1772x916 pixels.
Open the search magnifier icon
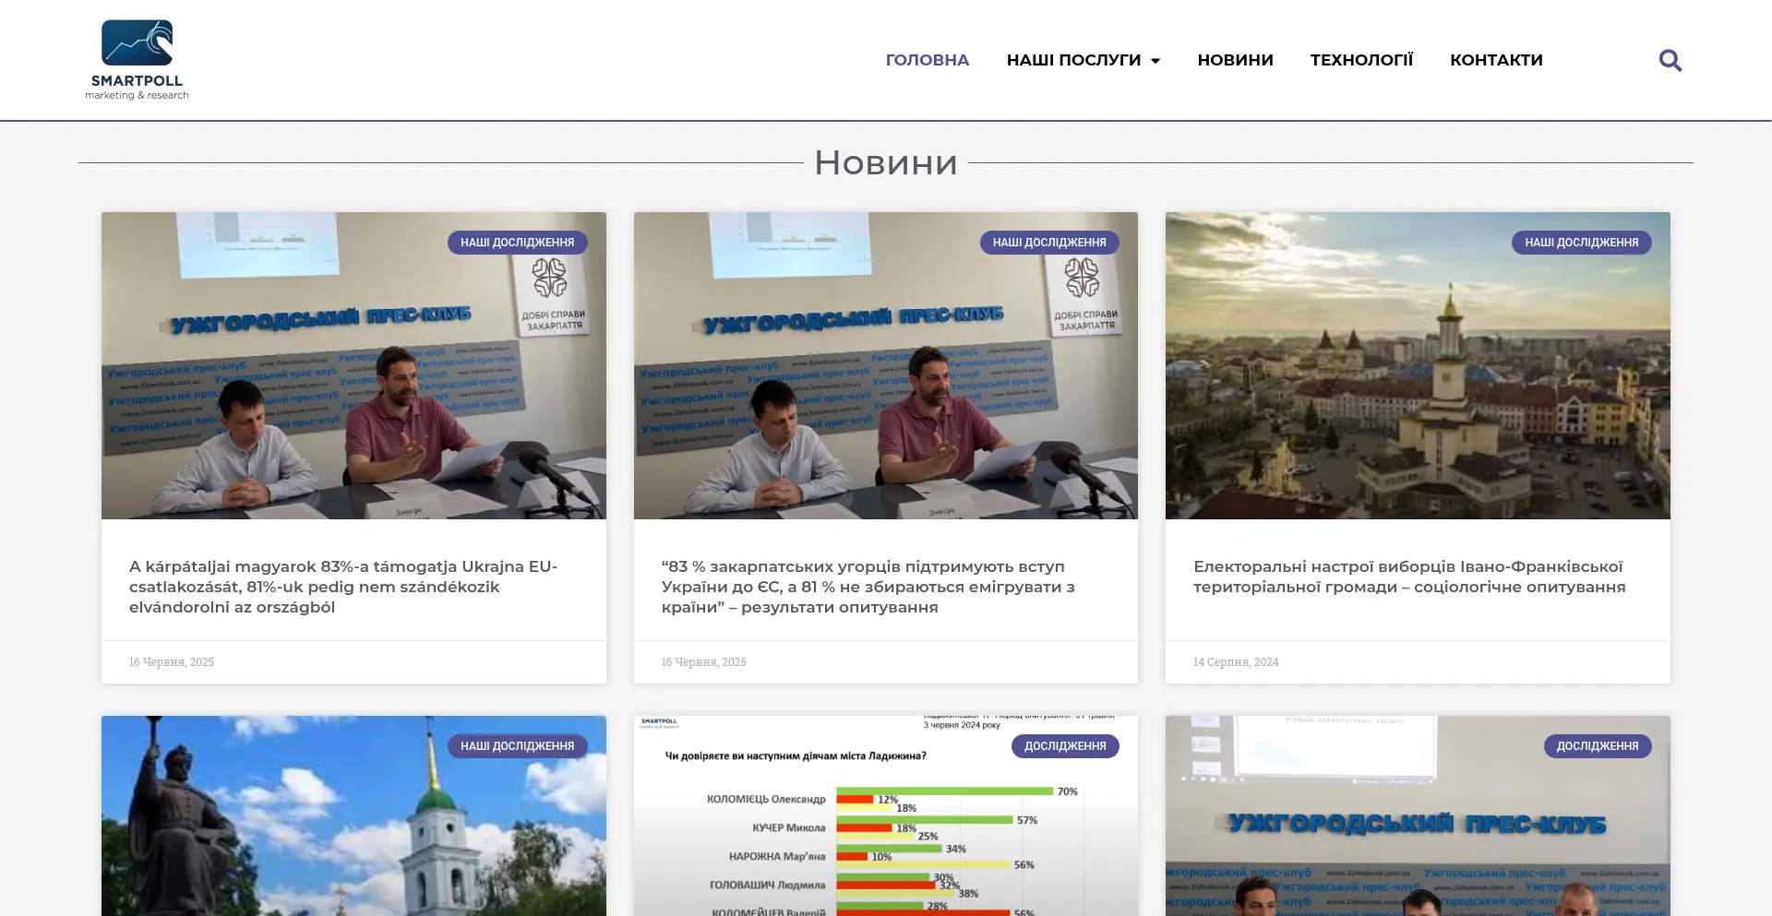[x=1670, y=60]
